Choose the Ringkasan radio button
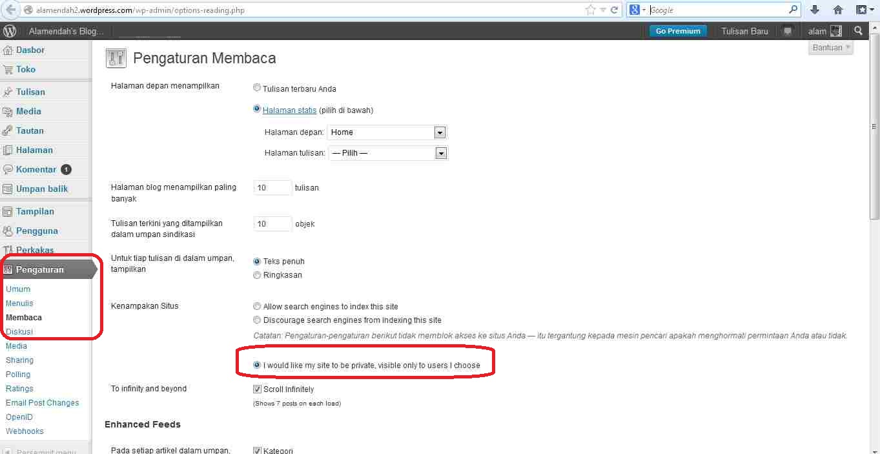 coord(257,275)
